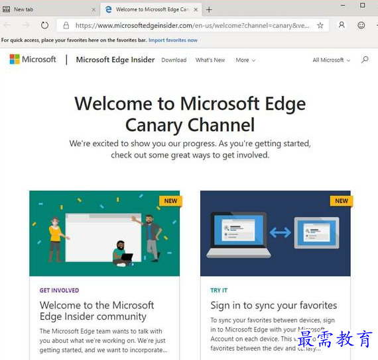Viewport: 378px width, 360px height.
Task: Click the 'To sync your favorites between devices' description
Action: tap(273, 334)
